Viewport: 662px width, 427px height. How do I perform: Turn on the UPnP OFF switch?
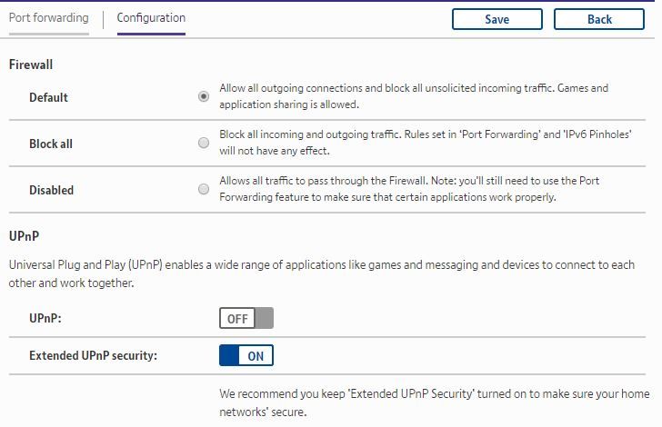[246, 318]
